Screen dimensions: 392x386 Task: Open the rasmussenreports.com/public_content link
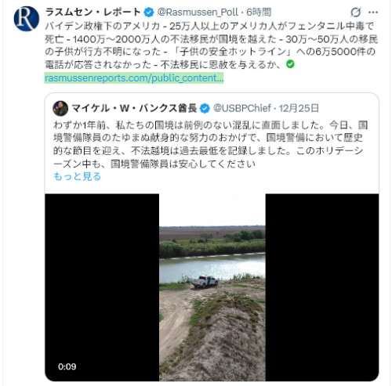(x=134, y=78)
